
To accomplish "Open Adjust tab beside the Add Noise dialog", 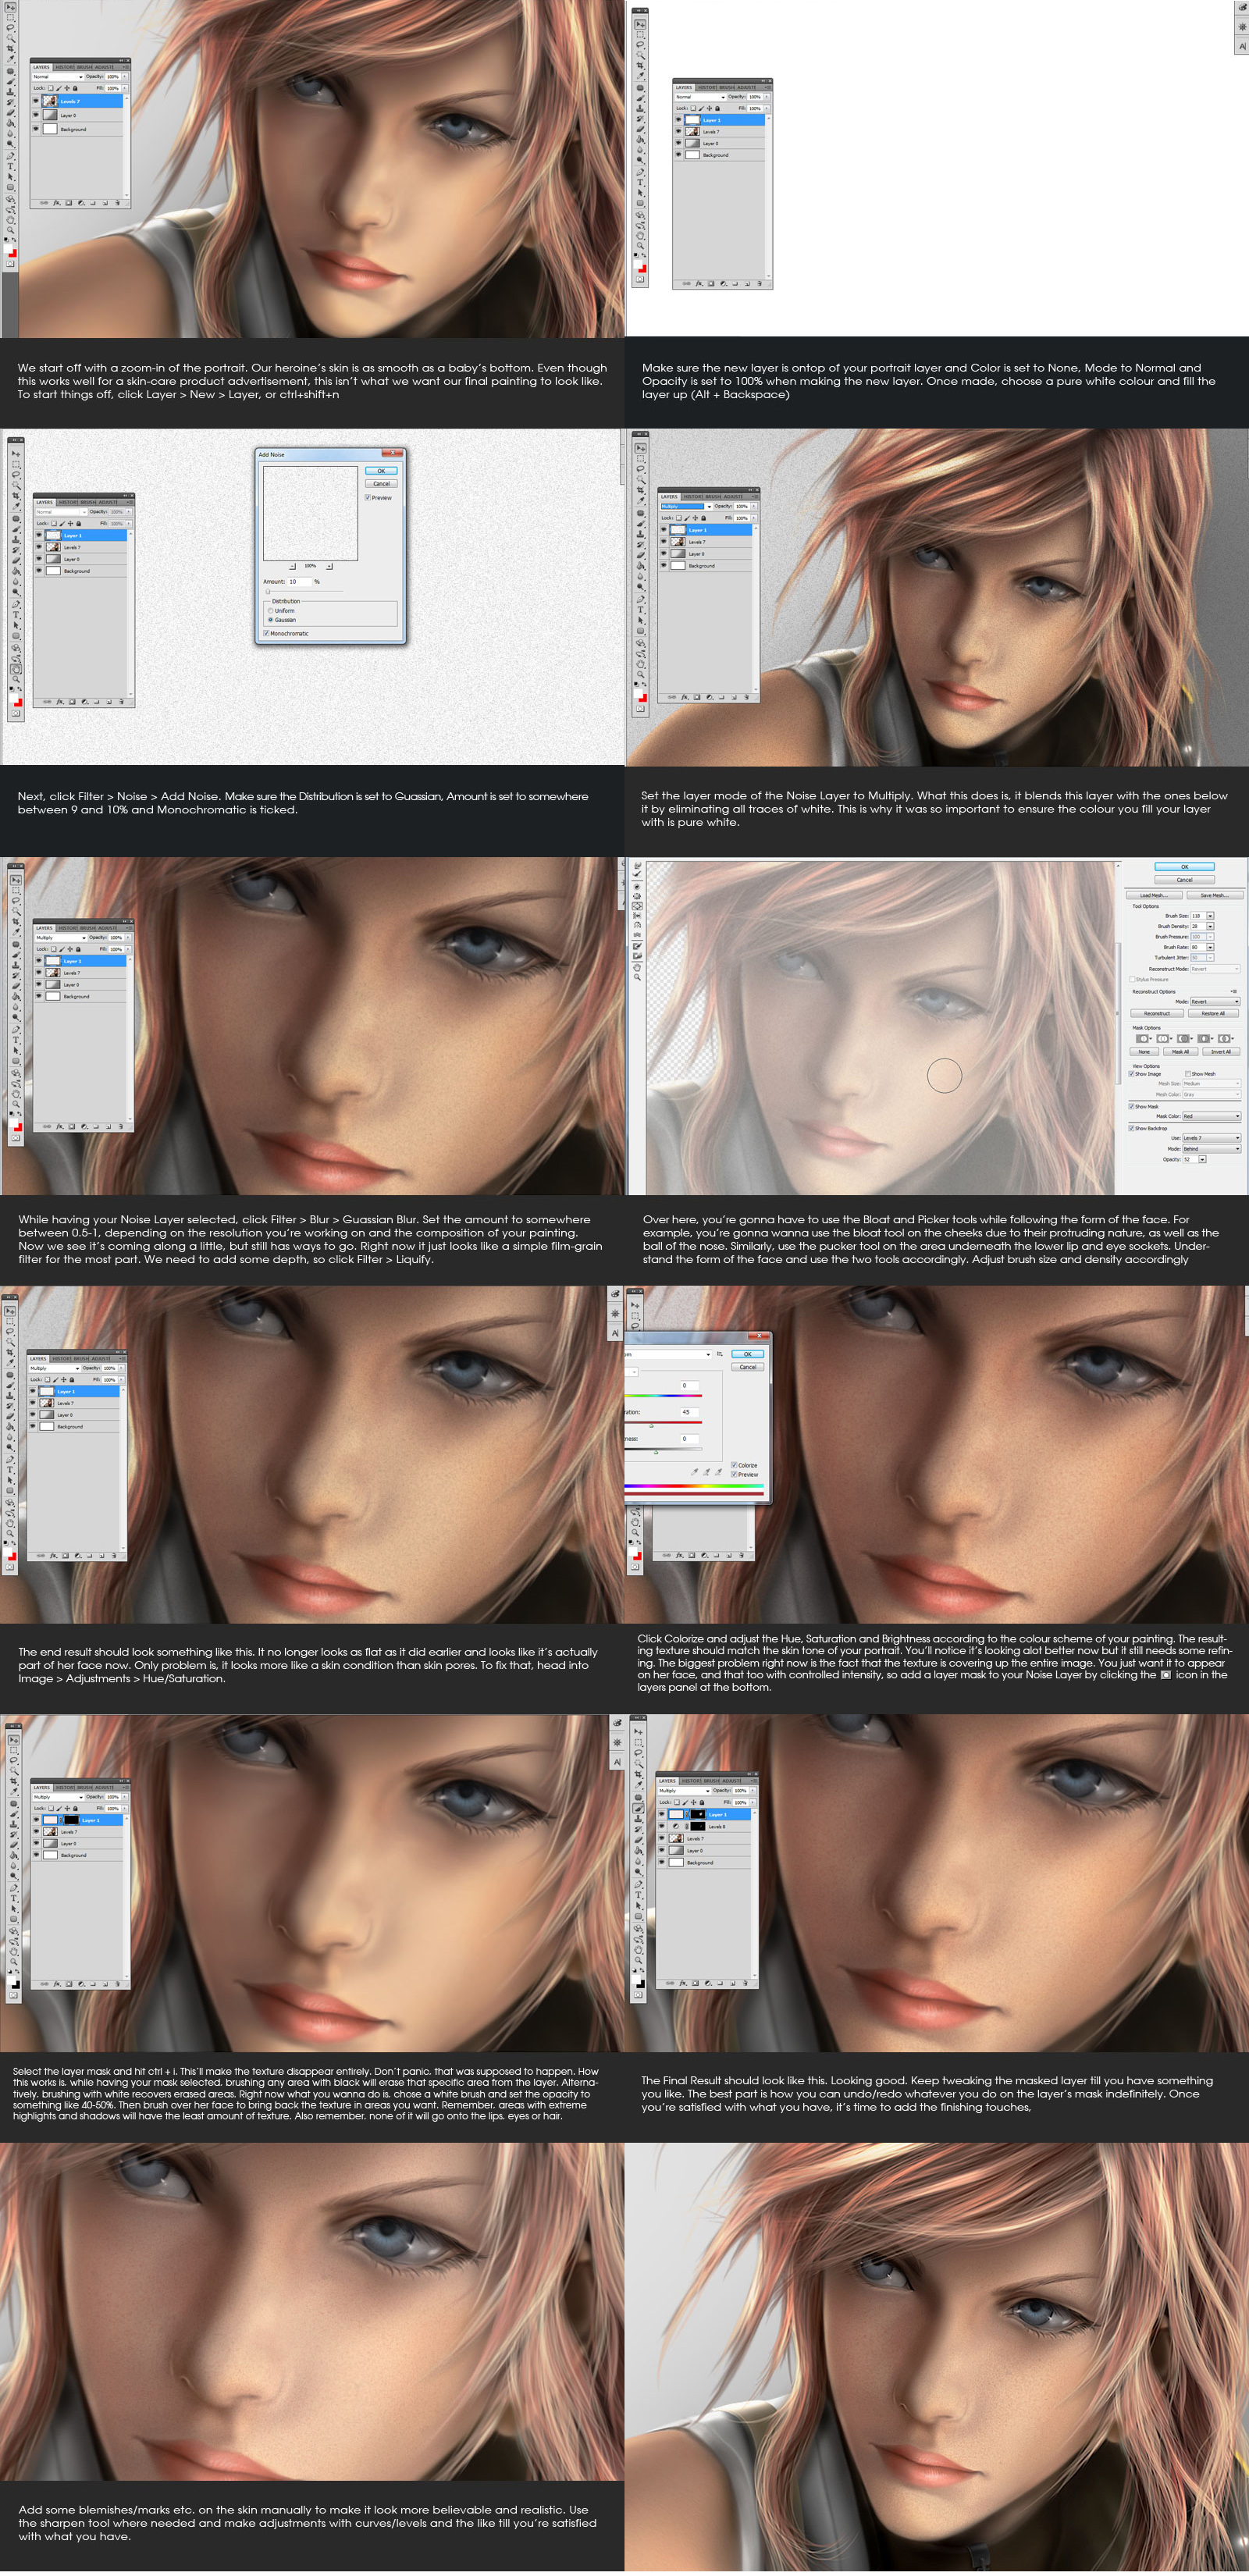I will (x=108, y=503).
